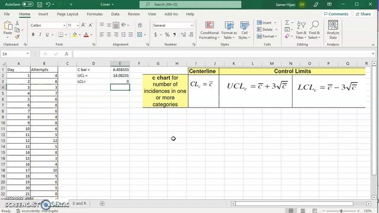
Task: Toggle Align Left horizontal alignment
Action: point(102,35)
